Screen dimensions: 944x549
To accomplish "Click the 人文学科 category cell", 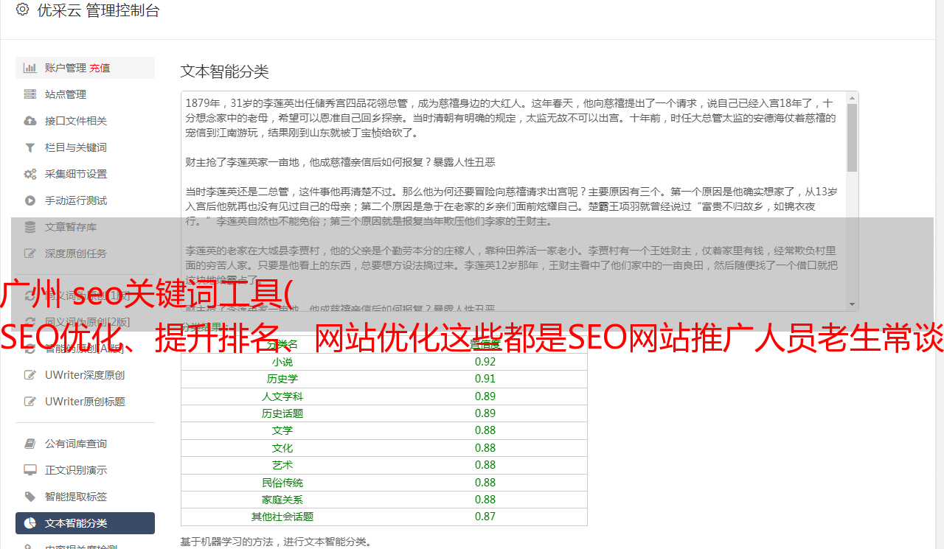I will (x=282, y=396).
